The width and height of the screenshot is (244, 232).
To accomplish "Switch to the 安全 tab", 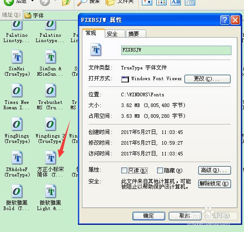I will pos(115,34).
